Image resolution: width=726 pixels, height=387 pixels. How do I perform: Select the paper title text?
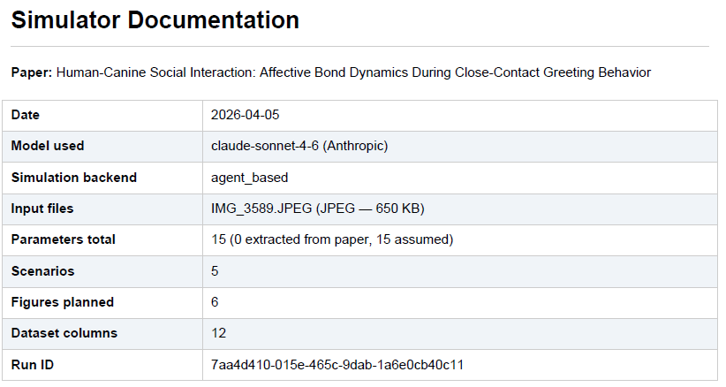click(353, 72)
